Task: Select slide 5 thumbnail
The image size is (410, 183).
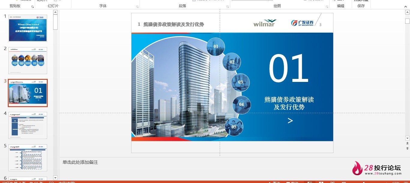Action: click(x=28, y=158)
